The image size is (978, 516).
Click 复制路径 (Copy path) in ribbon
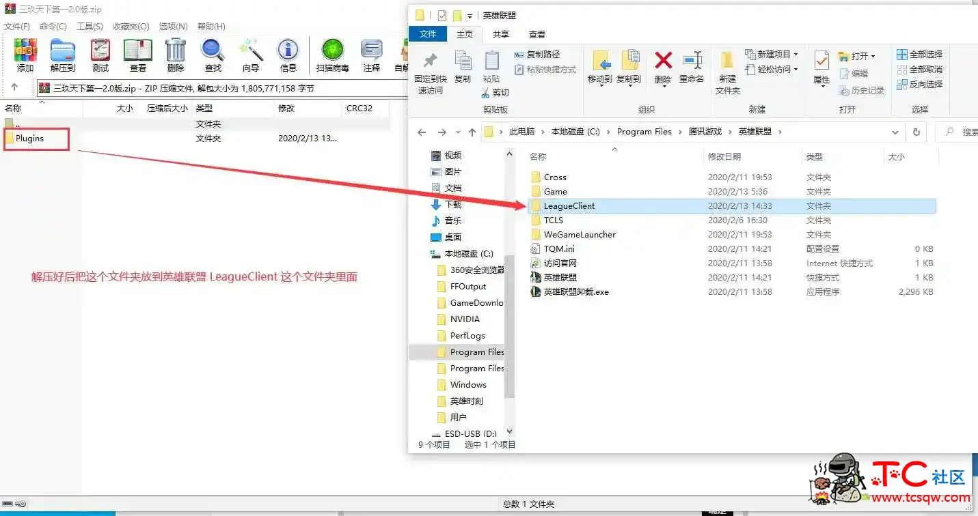click(x=536, y=54)
